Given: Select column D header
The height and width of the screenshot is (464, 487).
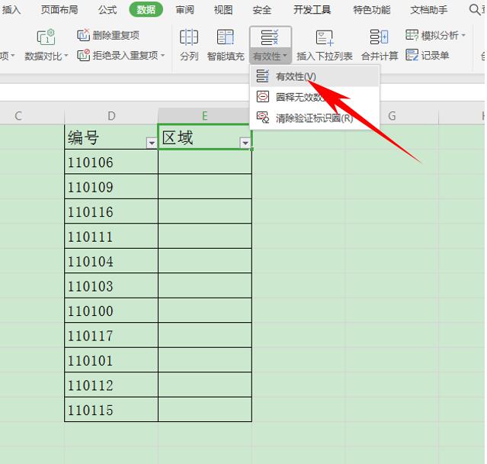Looking at the screenshot, I should [x=111, y=116].
